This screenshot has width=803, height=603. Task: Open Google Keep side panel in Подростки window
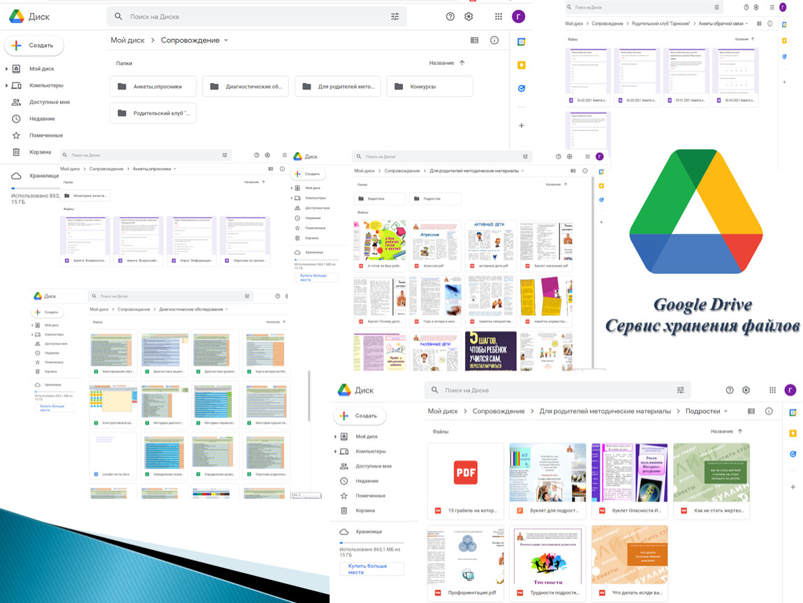tap(793, 433)
